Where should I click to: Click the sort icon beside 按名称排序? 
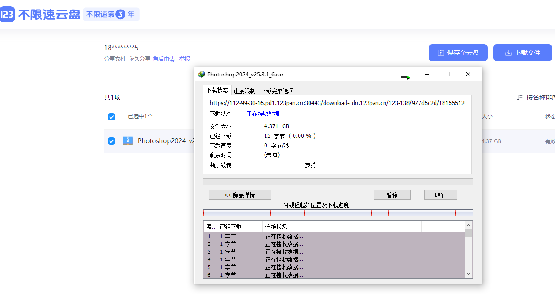point(520,97)
